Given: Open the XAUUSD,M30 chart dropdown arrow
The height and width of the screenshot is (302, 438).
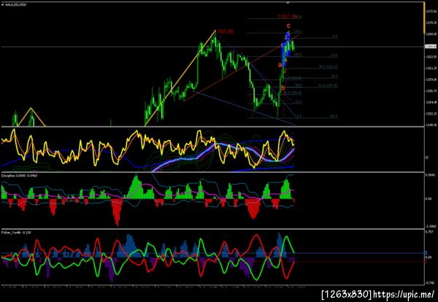Looking at the screenshot, I should tap(3, 5).
